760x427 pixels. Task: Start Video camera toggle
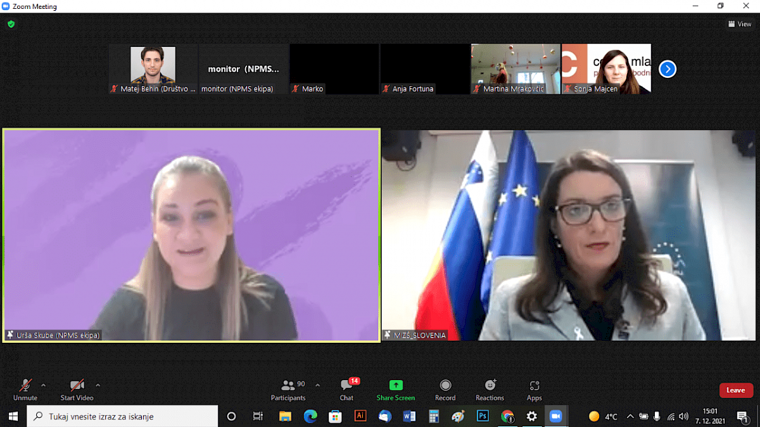[x=77, y=390]
